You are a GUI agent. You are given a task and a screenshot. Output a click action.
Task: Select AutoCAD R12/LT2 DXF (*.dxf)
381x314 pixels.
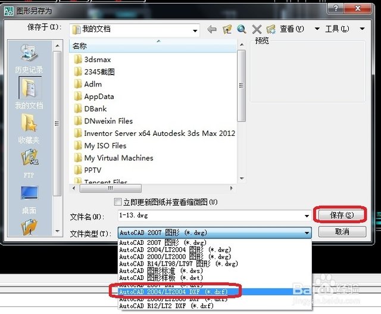215,306
